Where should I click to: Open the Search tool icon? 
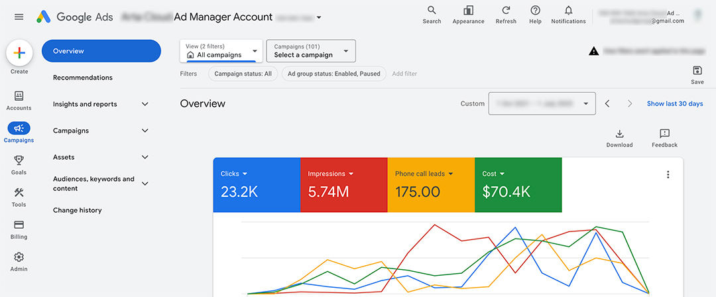click(432, 15)
